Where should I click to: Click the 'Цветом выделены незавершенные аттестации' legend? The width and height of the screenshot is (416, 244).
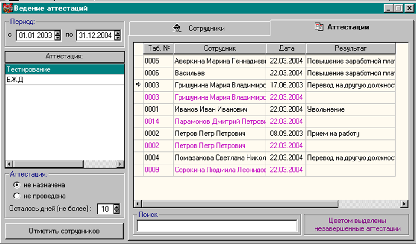(357, 225)
